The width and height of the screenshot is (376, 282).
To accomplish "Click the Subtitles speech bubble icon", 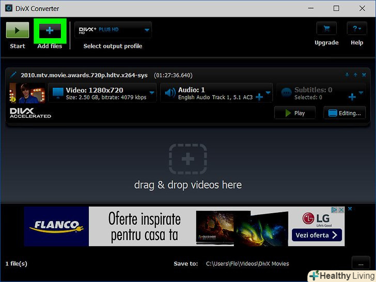I will (x=286, y=92).
